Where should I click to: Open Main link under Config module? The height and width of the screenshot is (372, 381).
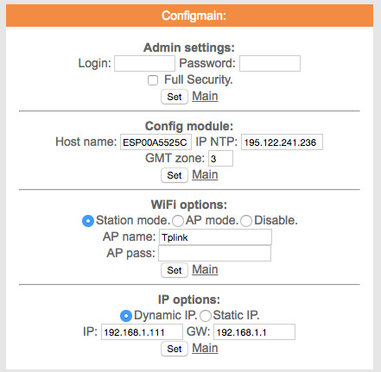[205, 174]
